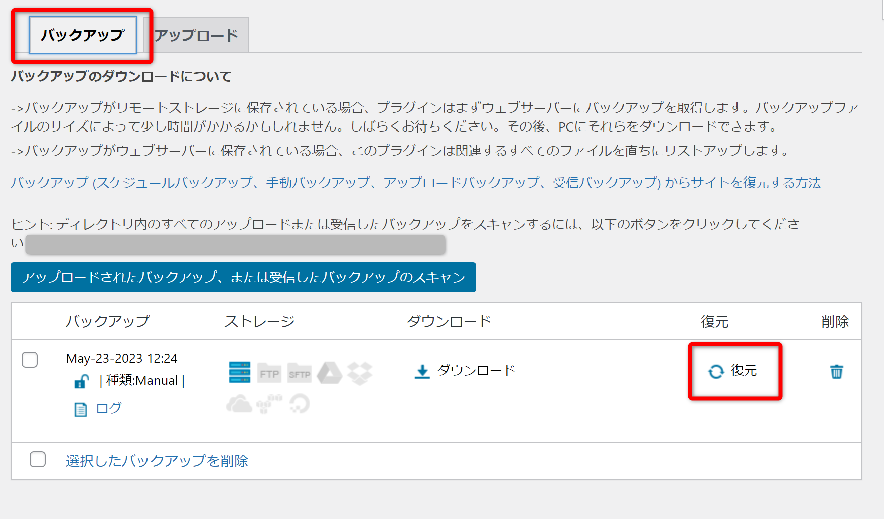Toggle the backup lock icon
This screenshot has height=519, width=884.
(81, 381)
